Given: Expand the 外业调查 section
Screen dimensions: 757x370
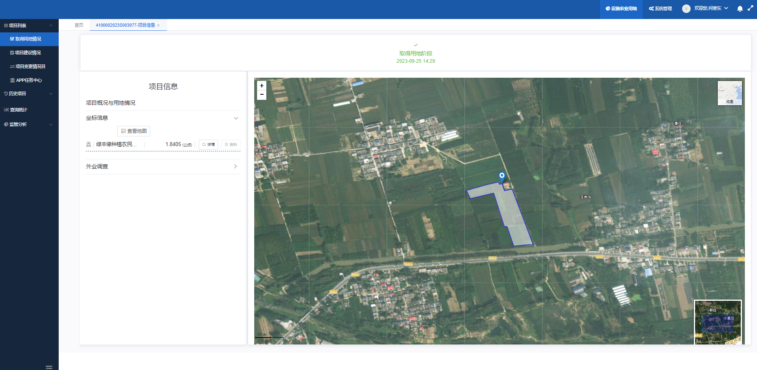Looking at the screenshot, I should point(235,166).
